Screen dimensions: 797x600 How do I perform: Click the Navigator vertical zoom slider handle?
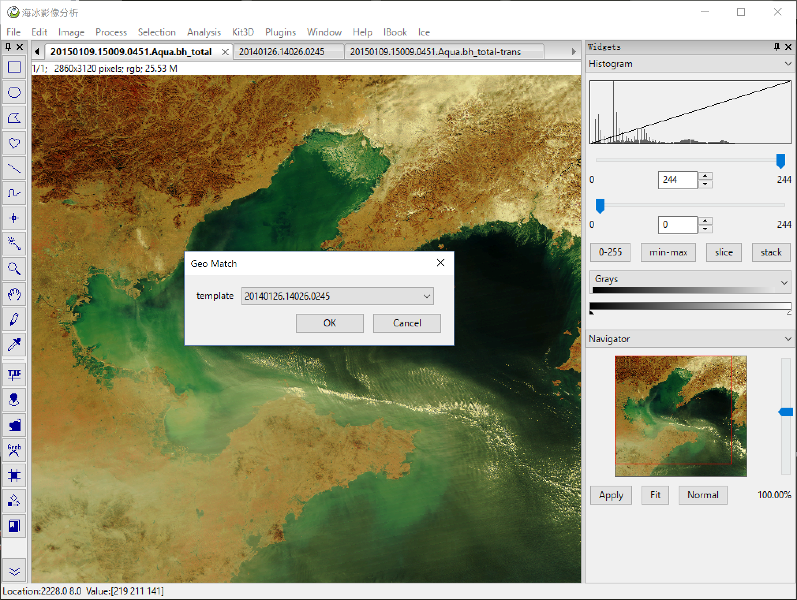(786, 412)
